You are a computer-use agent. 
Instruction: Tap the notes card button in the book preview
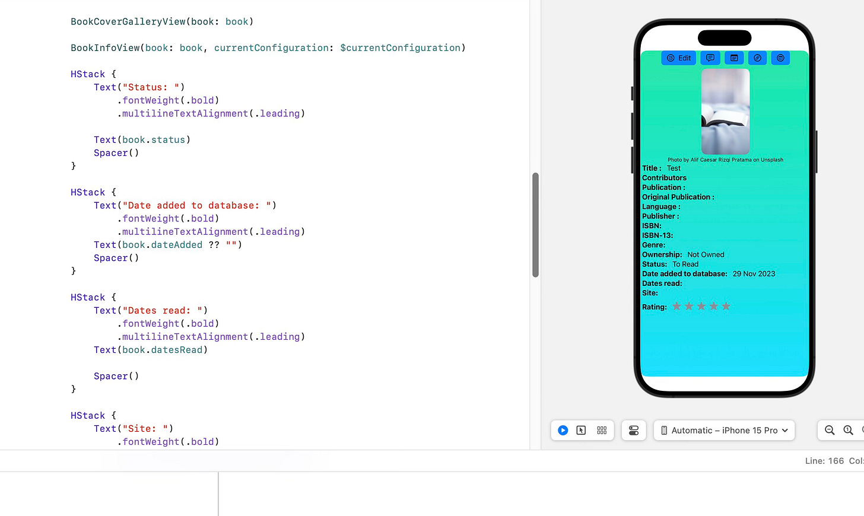[x=733, y=58]
